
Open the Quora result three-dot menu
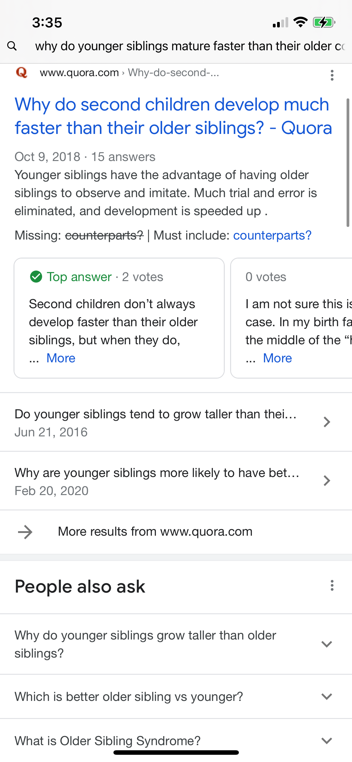[332, 75]
